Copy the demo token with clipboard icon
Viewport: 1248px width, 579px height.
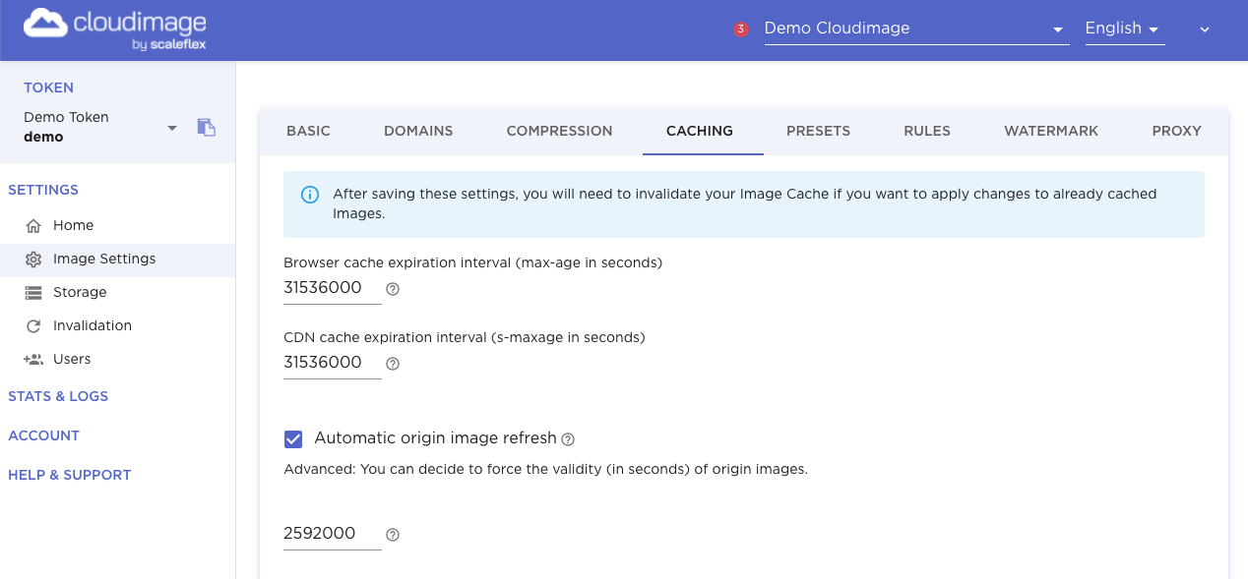pyautogui.click(x=207, y=127)
